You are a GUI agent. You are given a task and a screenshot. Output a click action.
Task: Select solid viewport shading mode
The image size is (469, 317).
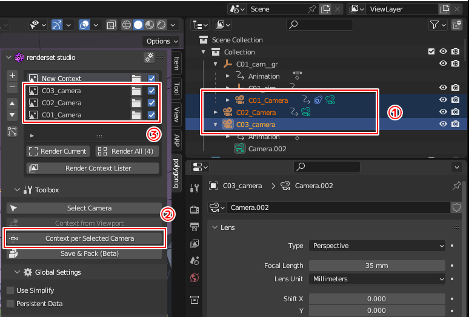click(138, 25)
